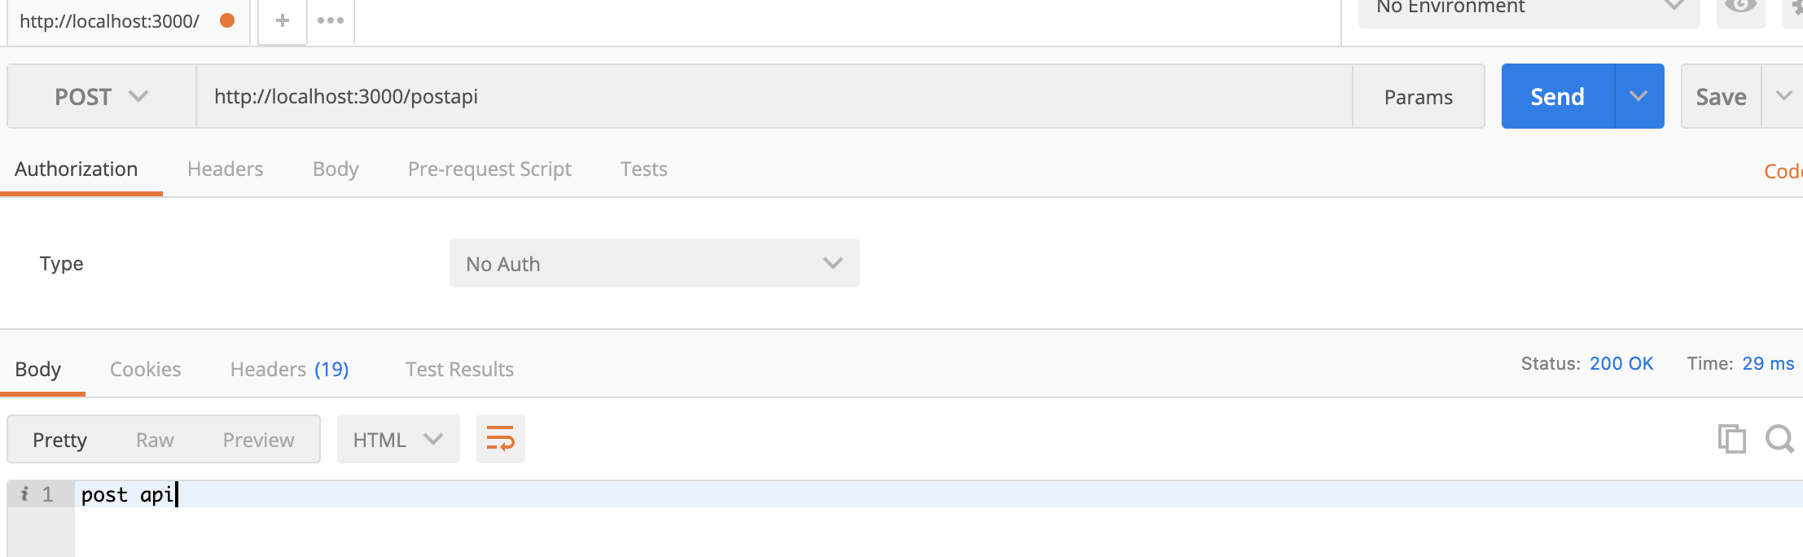Toggle word wrap icon in response body
Image resolution: width=1803 pixels, height=557 pixels.
click(x=500, y=439)
